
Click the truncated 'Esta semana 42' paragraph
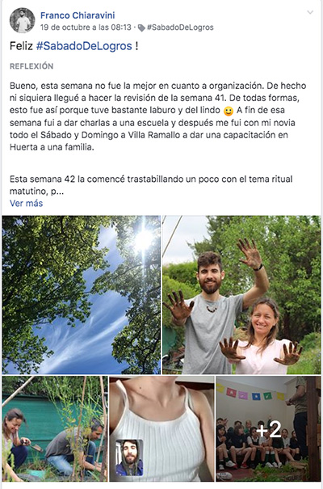coord(151,185)
